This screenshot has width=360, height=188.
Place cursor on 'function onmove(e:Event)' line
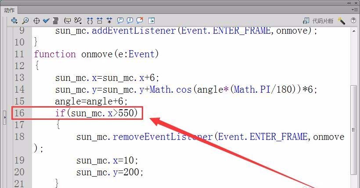[x=97, y=54]
